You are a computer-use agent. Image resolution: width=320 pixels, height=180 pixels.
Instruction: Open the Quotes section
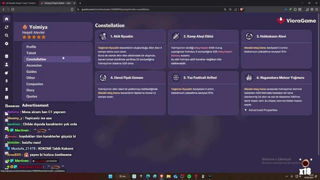57,96
